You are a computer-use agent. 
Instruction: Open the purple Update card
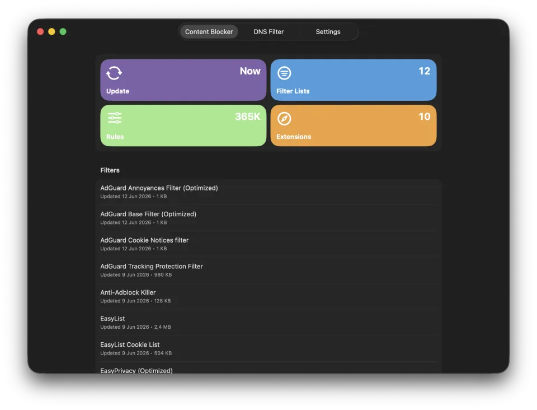[183, 80]
